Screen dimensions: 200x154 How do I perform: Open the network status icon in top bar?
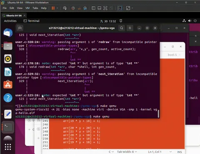click(x=184, y=21)
